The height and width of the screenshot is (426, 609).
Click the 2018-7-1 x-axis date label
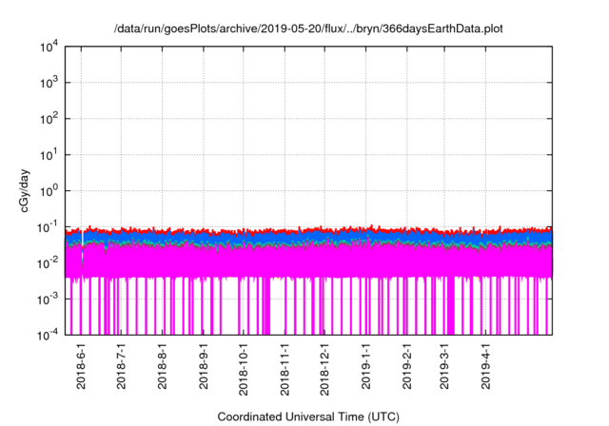click(122, 366)
